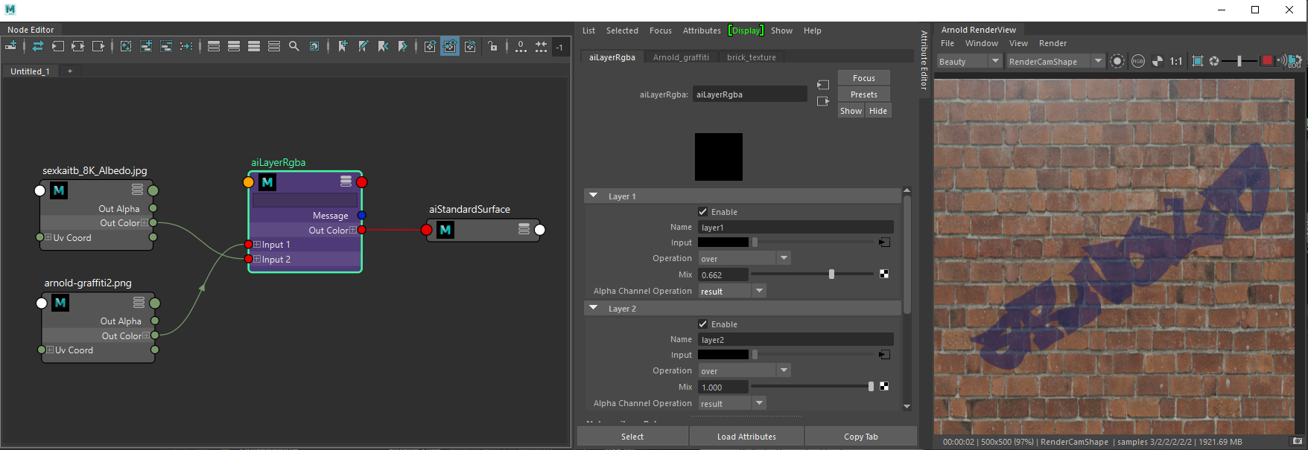Open the Attributes menu
This screenshot has width=1308, height=450.
(702, 30)
